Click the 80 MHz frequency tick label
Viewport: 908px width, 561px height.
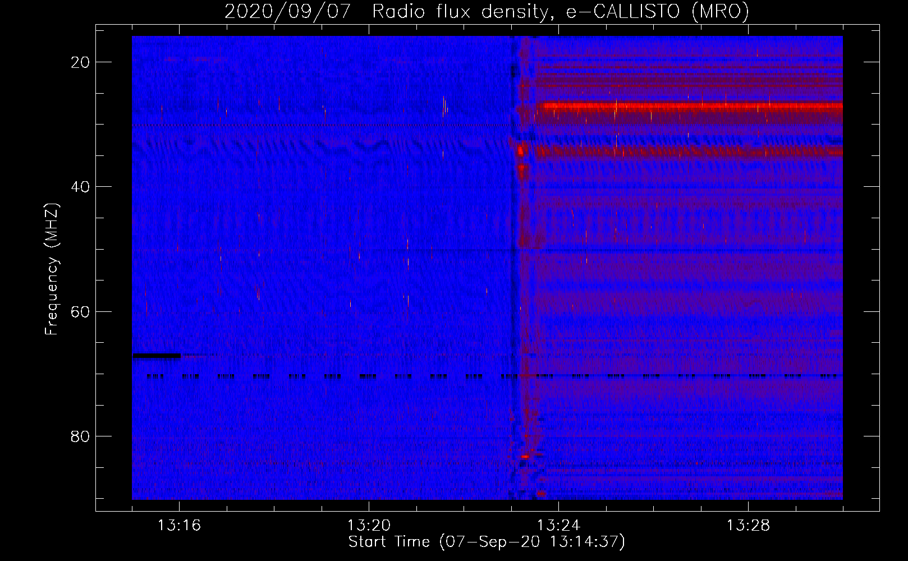pos(80,436)
